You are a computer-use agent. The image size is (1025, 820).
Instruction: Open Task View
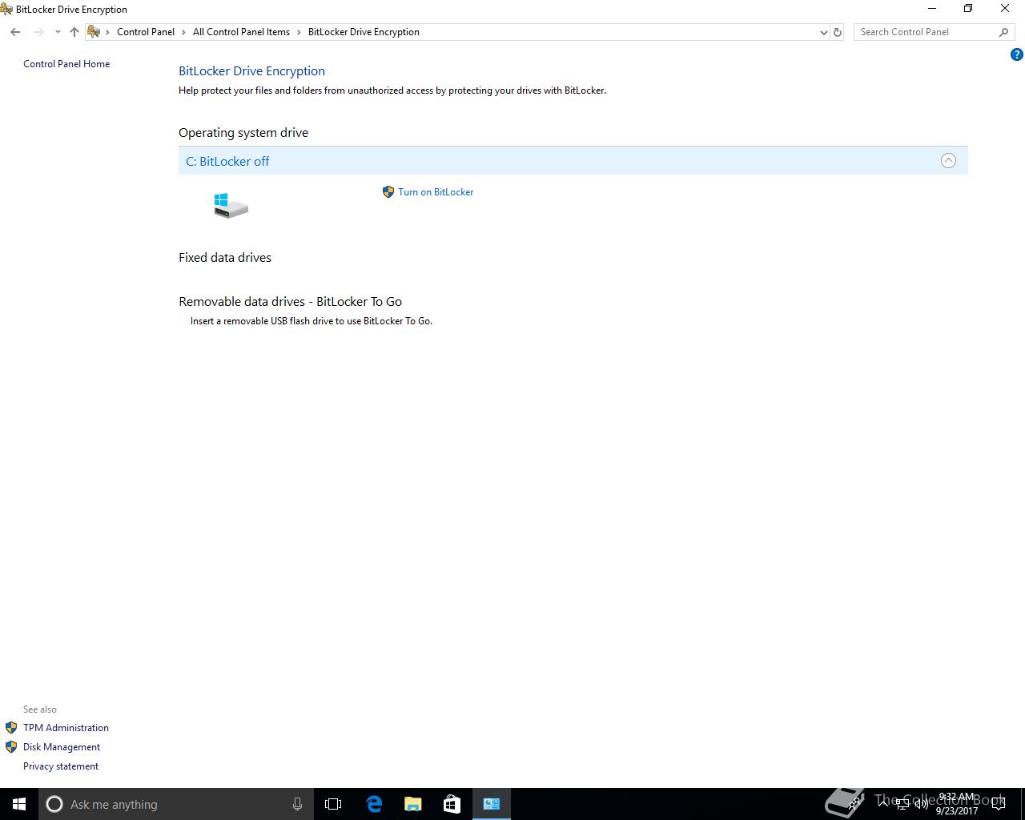(333, 804)
